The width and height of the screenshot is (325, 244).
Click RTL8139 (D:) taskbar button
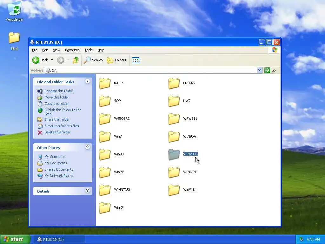click(59, 240)
